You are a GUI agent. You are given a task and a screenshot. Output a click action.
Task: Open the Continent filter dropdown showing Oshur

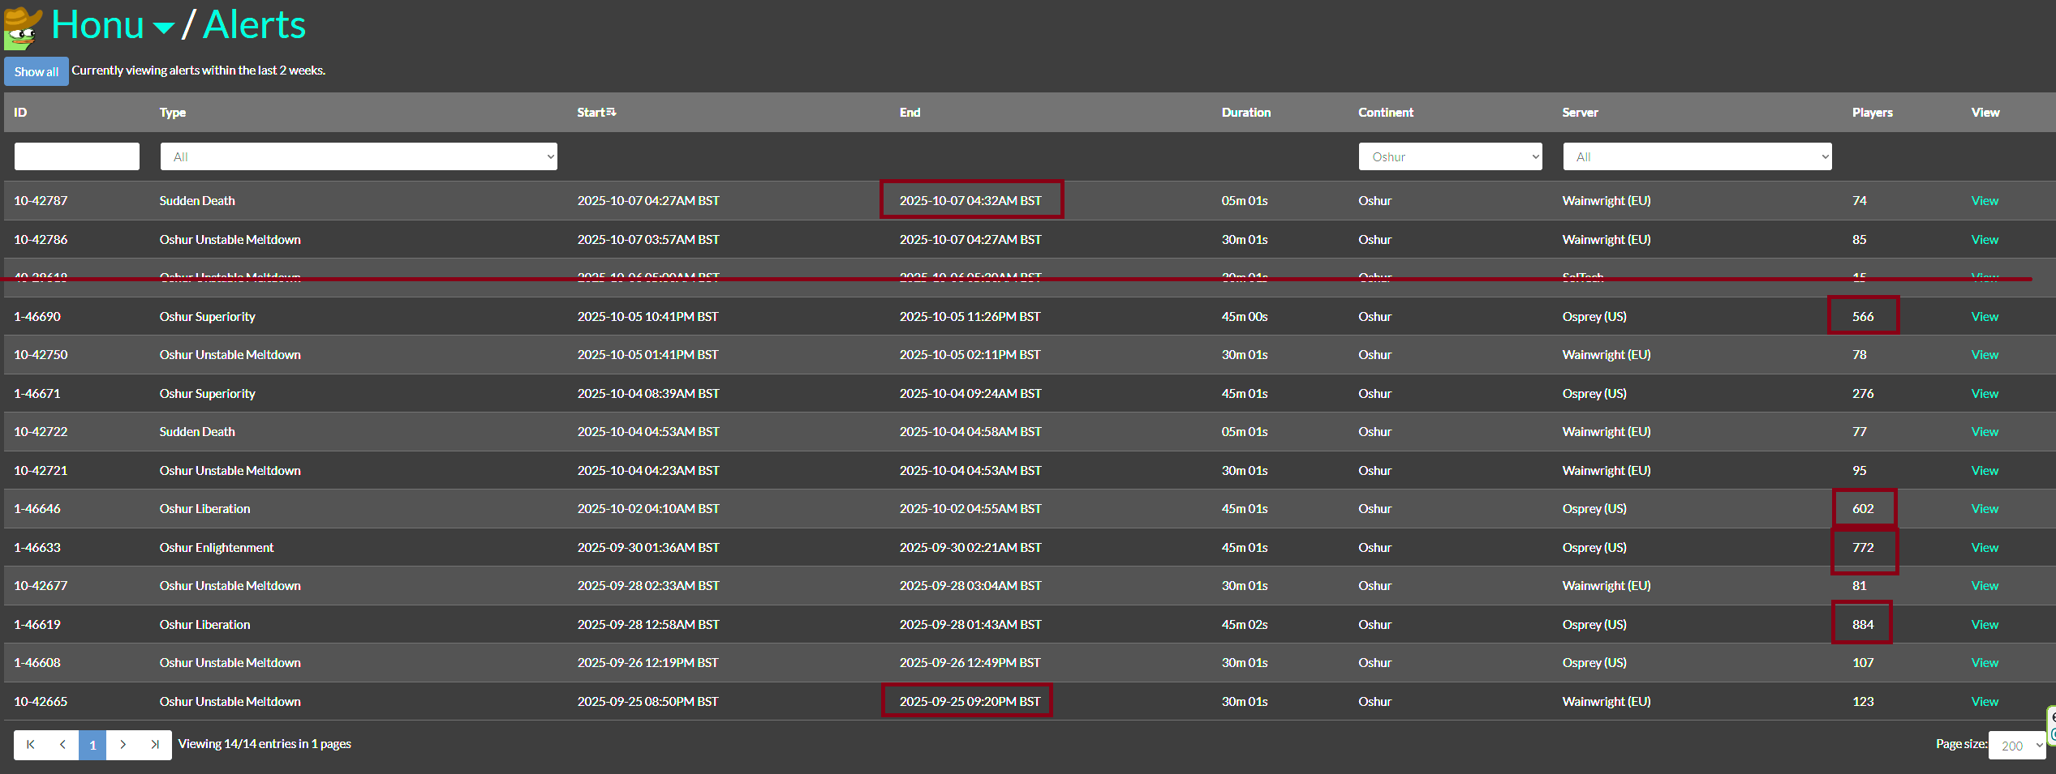(1450, 156)
